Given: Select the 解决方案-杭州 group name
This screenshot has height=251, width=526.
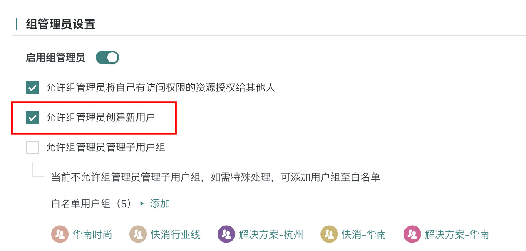Looking at the screenshot, I should pos(271,234).
